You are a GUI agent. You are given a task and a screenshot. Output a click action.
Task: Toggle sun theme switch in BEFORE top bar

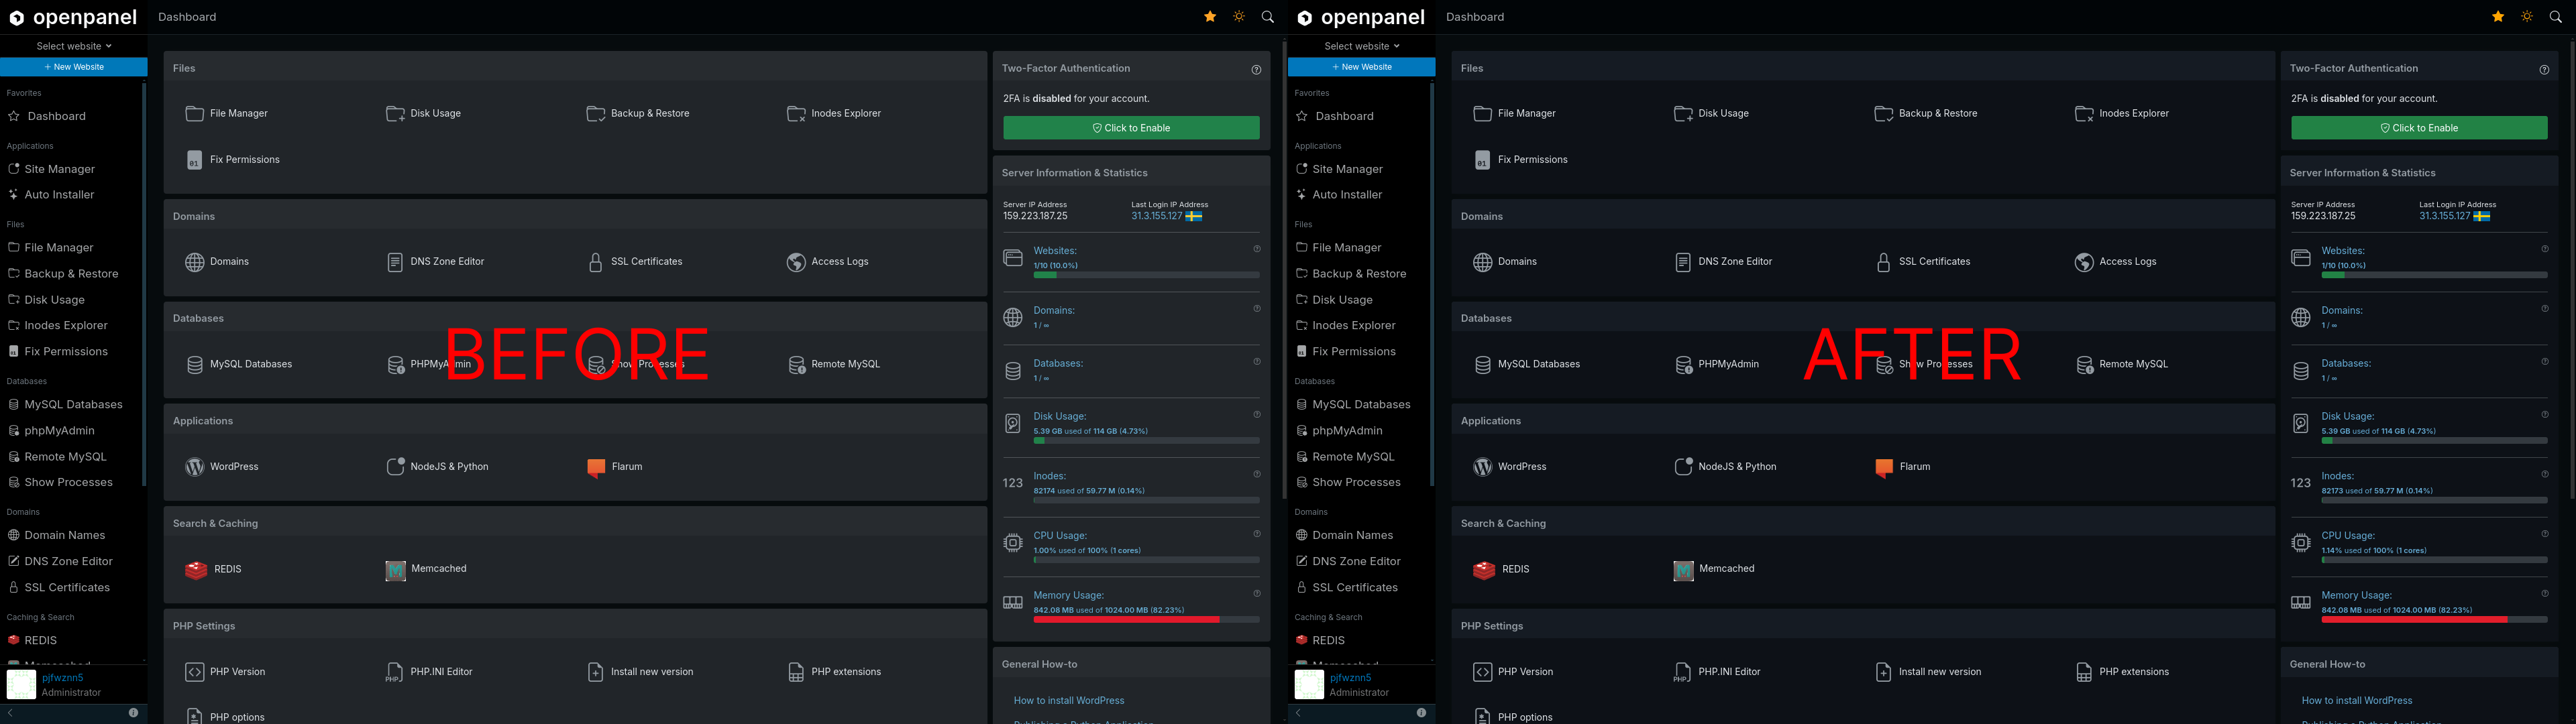coord(1239,17)
